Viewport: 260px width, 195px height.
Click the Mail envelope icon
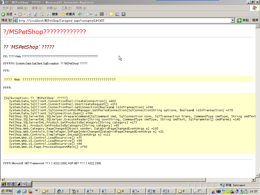[x=88, y=14]
